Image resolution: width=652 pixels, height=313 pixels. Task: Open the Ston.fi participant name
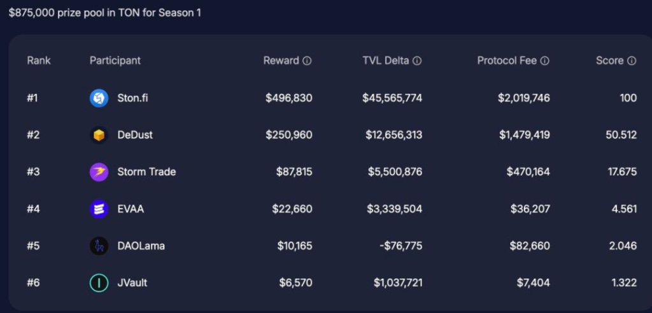pos(132,98)
